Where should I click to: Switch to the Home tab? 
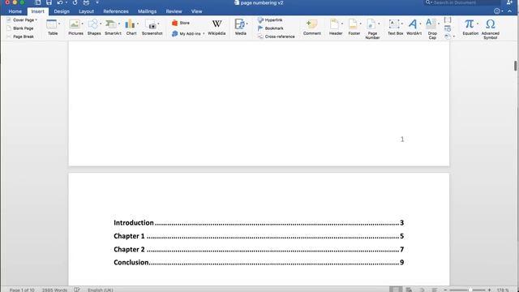[15, 11]
